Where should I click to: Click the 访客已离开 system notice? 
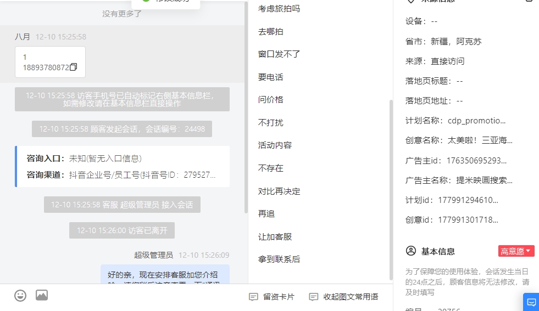[122, 230]
